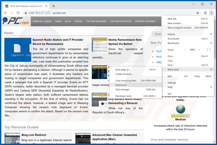This screenshot has height=145, width=217.
Task: Click the Spanish Radio Station article thumbnail
Action: click(18, 50)
